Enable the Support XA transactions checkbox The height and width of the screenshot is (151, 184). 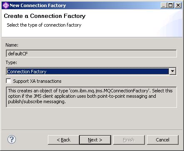coord(8,81)
